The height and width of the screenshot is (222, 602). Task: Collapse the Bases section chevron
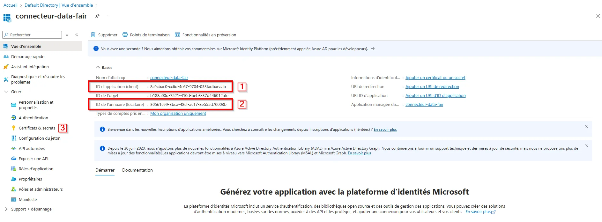[98, 67]
